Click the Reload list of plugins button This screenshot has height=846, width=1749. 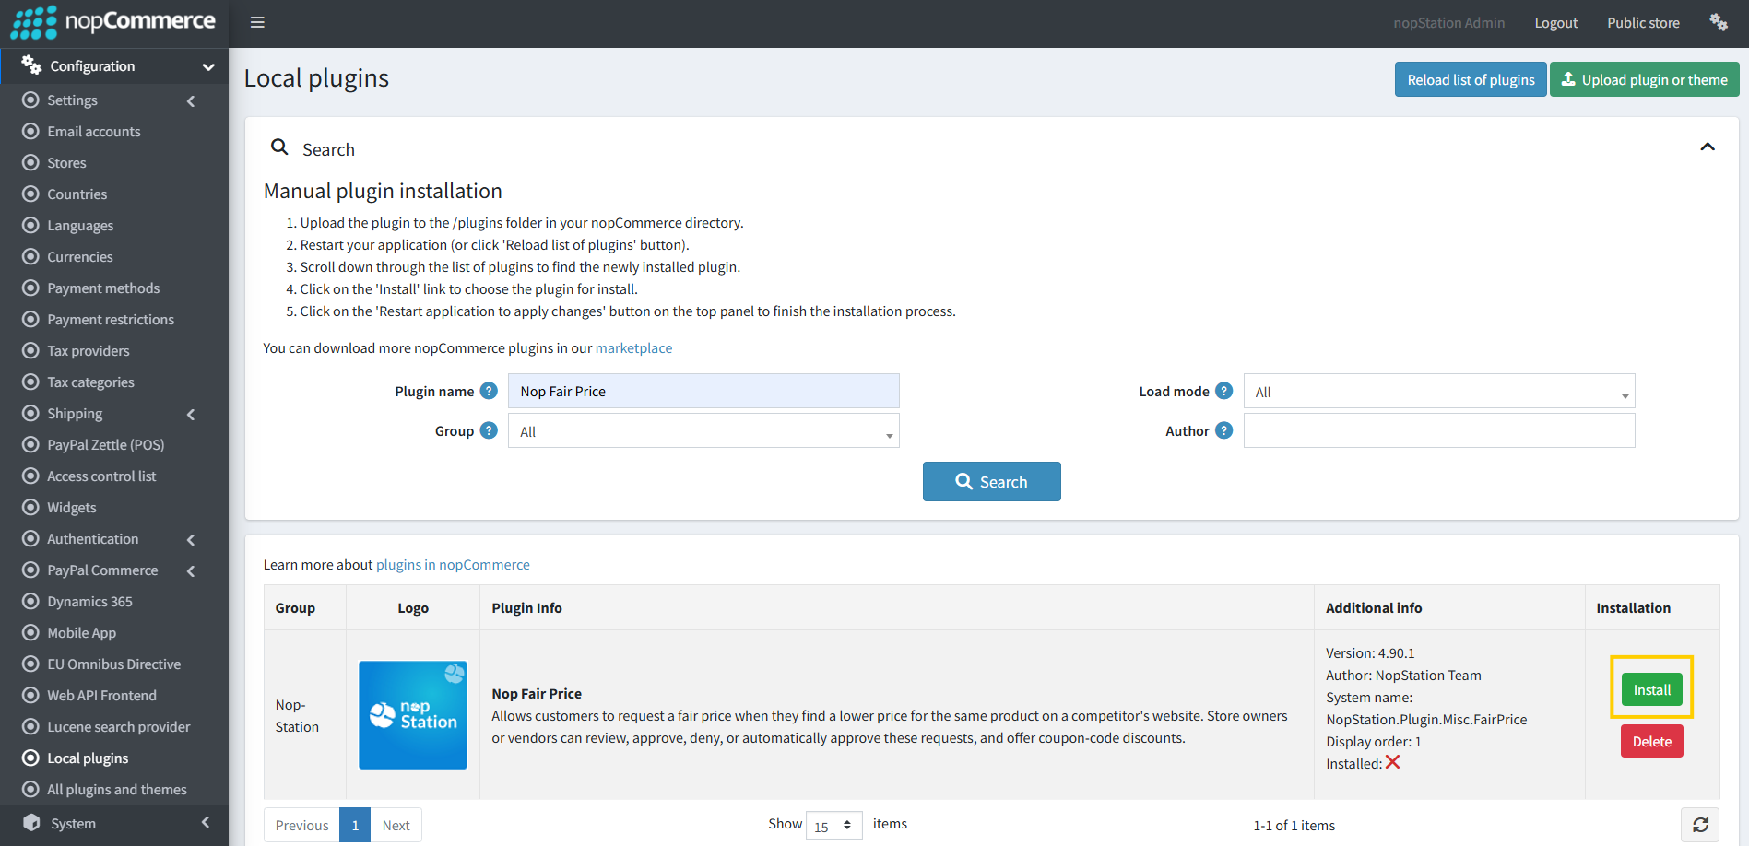[1470, 80]
